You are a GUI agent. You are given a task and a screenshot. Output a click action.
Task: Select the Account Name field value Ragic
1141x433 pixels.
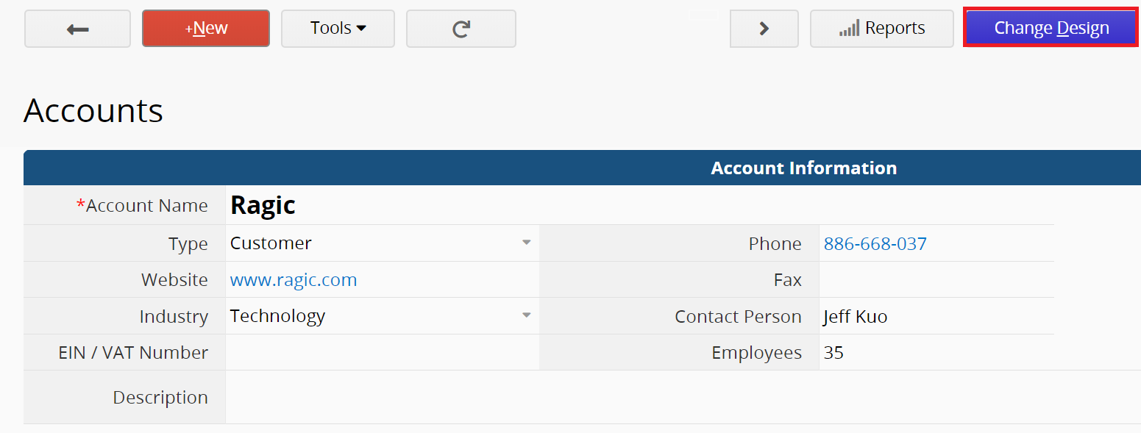263,205
